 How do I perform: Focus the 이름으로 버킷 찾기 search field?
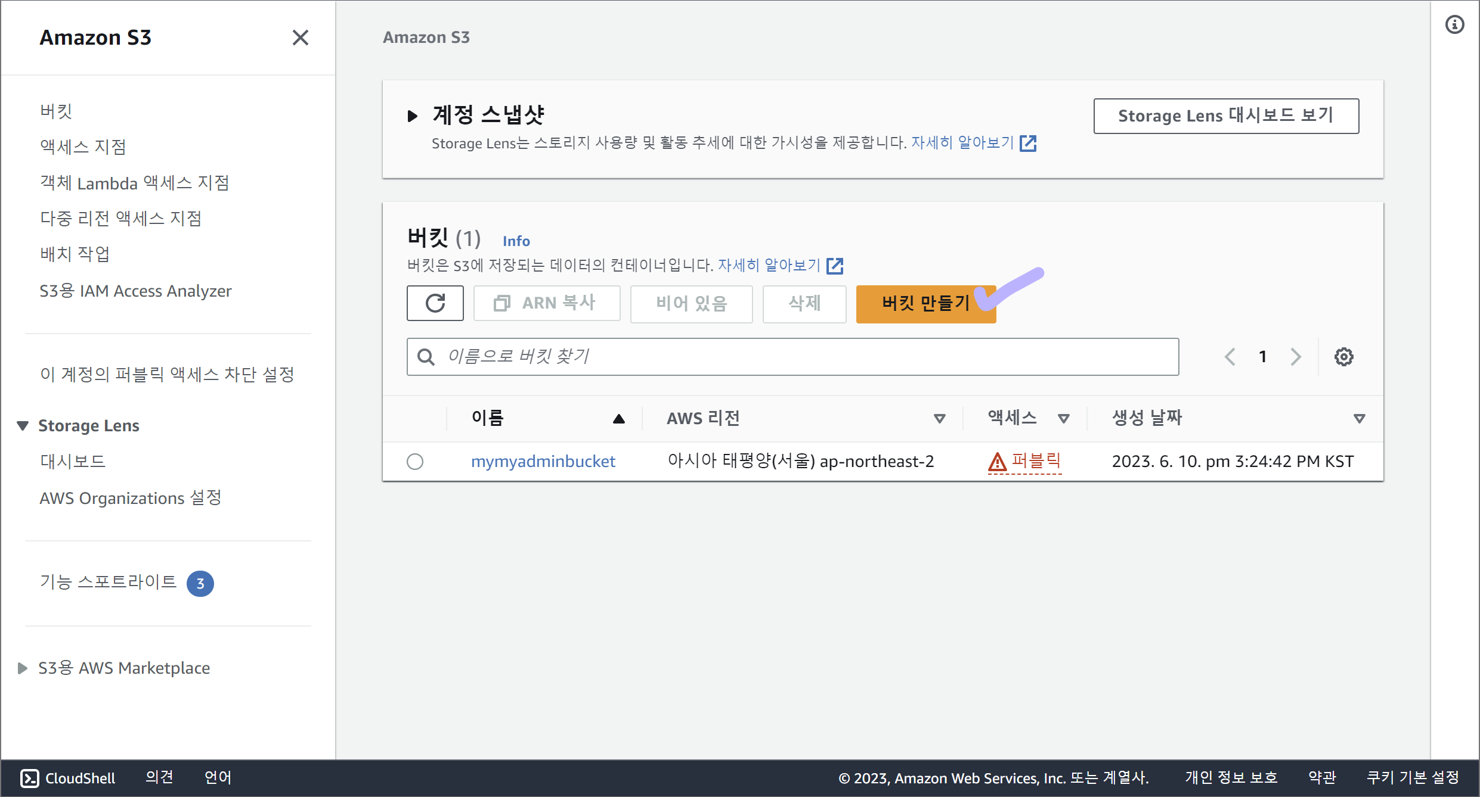(x=792, y=357)
